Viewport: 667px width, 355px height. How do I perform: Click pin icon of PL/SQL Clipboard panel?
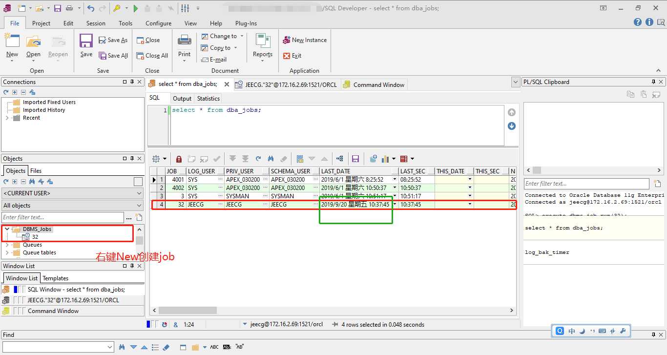[653, 82]
